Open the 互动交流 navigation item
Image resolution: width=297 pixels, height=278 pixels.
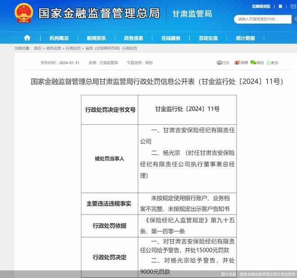tap(208, 38)
